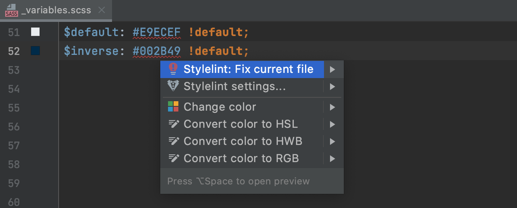Expand the Stylelint settings submenu arrow
517x208 pixels.
(x=332, y=86)
